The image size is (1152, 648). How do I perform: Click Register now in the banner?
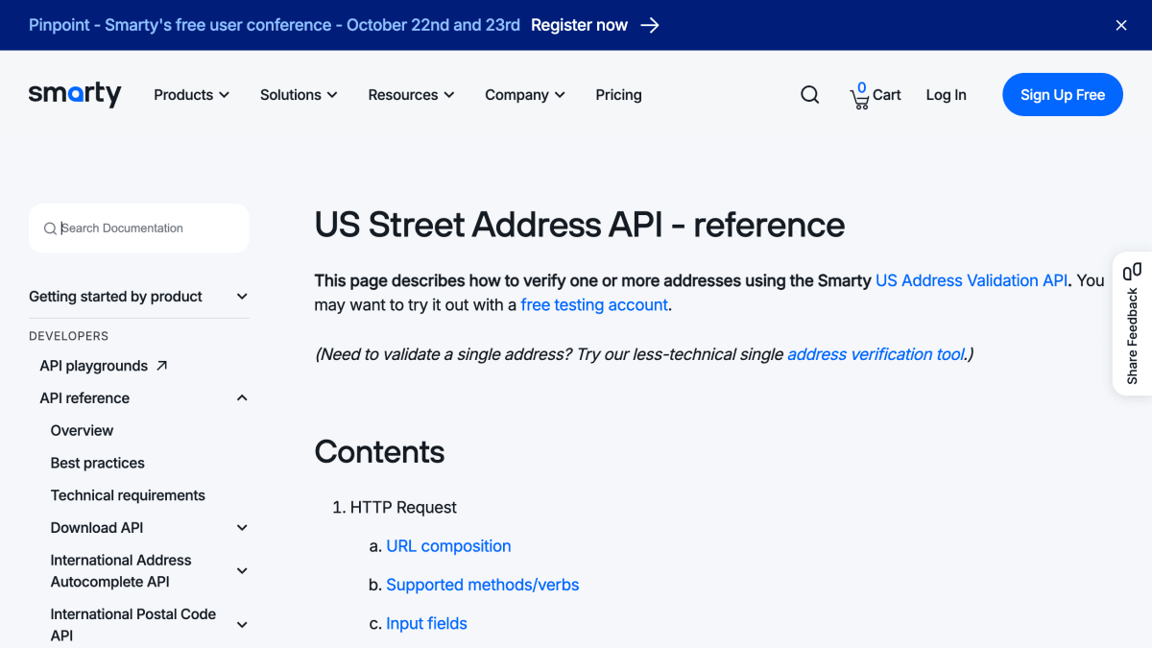(x=579, y=25)
